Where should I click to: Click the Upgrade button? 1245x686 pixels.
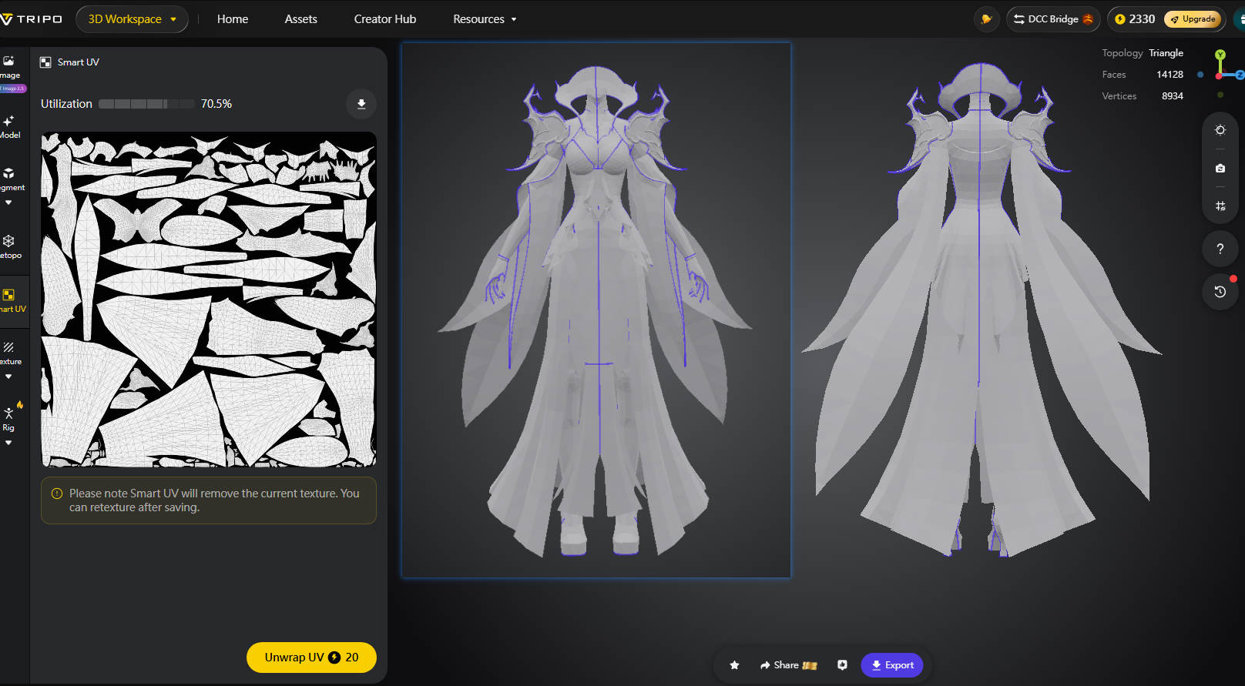(1193, 19)
